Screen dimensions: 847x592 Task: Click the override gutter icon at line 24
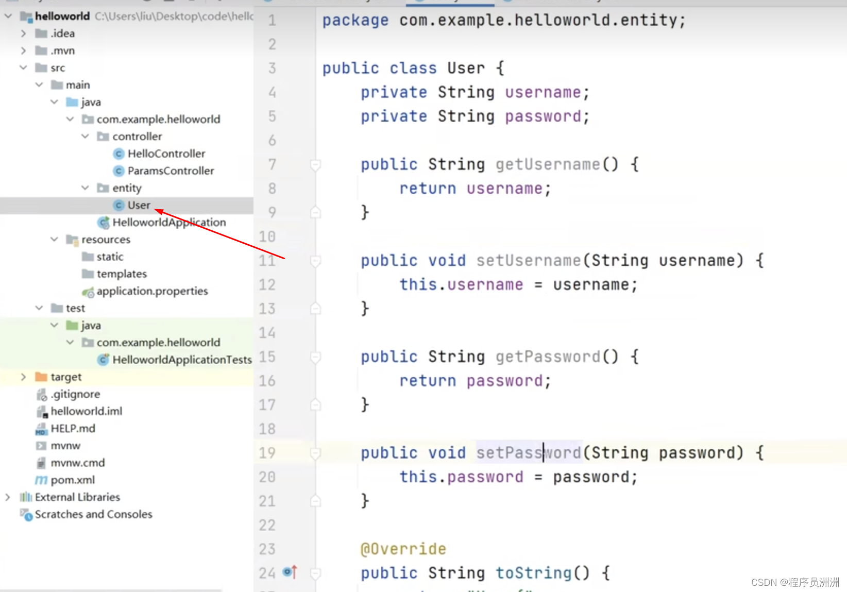tap(290, 572)
